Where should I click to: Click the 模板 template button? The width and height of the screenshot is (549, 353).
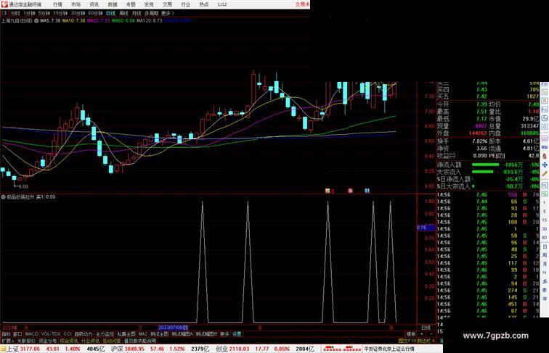coord(411,334)
